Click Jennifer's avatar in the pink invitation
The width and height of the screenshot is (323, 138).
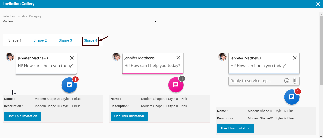coord(116,57)
